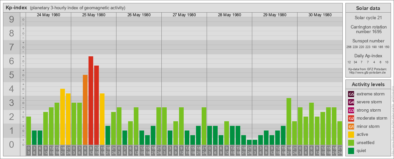The image size is (394, 159).
Task: Click the shortest 21-24 bar on 28 May
Action: pos(249,142)
